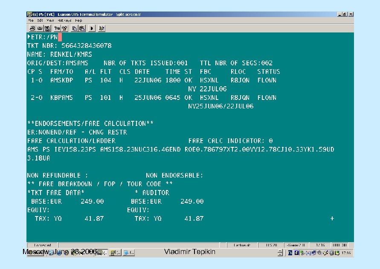Open the Help menu
The height and width of the screenshot is (269, 380).
pos(78,20)
